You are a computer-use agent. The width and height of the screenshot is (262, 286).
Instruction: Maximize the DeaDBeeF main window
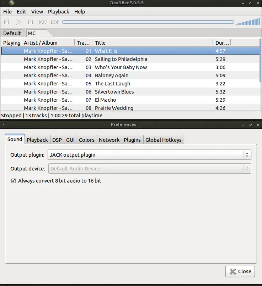click(x=250, y=3)
